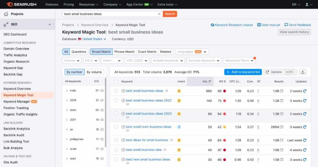Open double-arrow for 'best small business idea'
The width and height of the screenshot is (318, 167).
coord(165,150)
